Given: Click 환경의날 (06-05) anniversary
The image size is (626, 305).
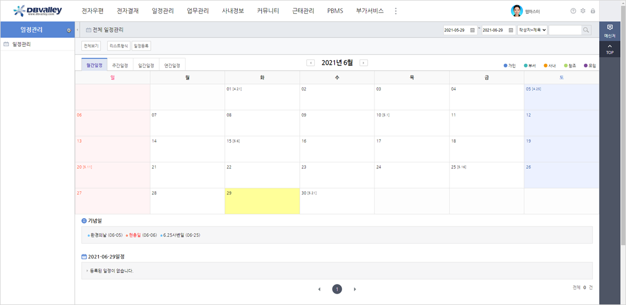Looking at the screenshot, I should (x=106, y=235).
